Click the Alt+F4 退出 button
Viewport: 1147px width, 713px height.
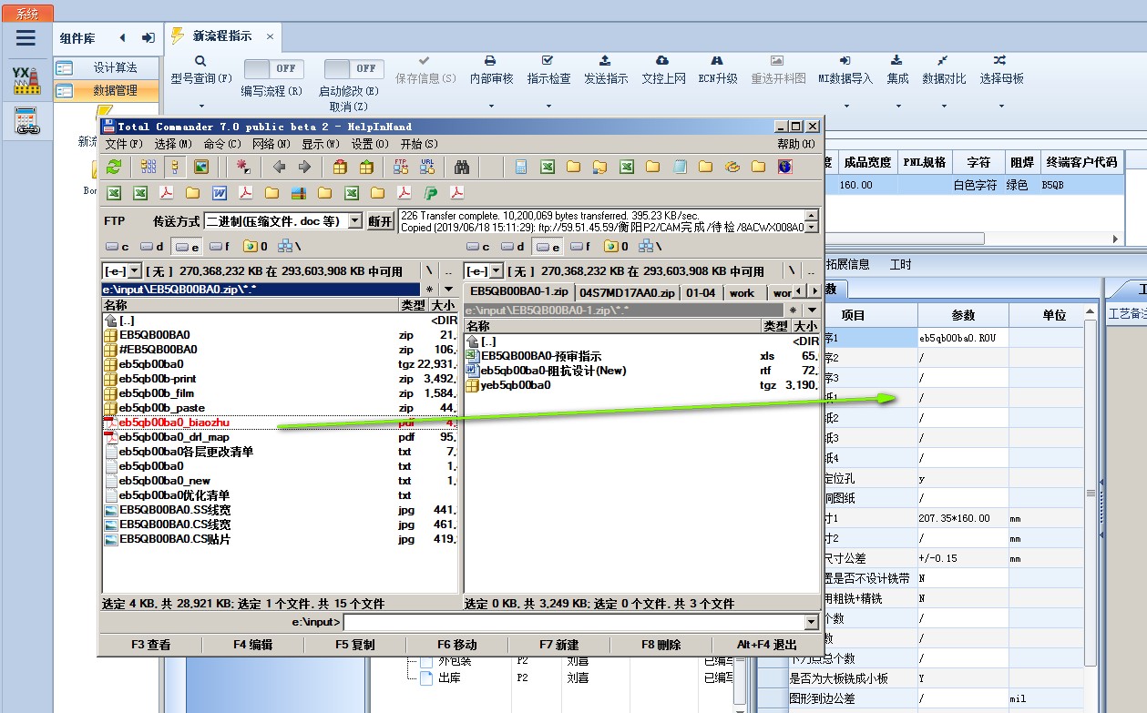[x=766, y=644]
